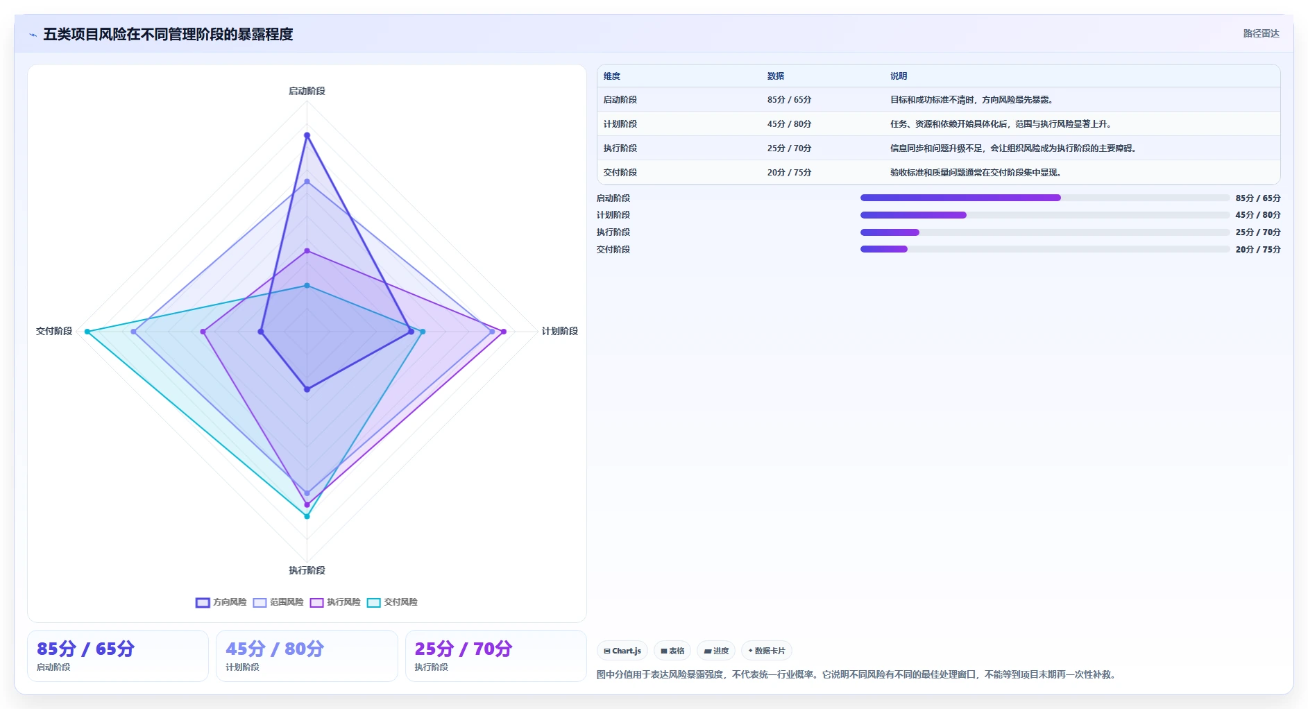
Task: Click description starting 信息同步和问题升级不足
Action: pos(1014,148)
